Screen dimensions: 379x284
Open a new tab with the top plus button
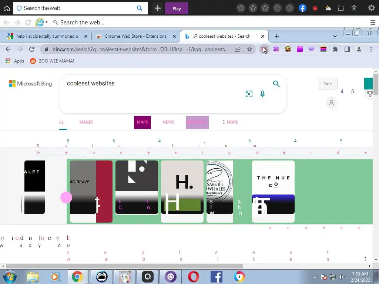point(158,8)
